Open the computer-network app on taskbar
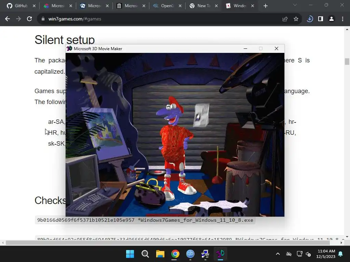Viewport: 350px width, 262px height. (x=205, y=254)
